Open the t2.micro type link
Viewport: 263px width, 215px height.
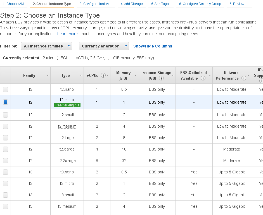point(67,100)
